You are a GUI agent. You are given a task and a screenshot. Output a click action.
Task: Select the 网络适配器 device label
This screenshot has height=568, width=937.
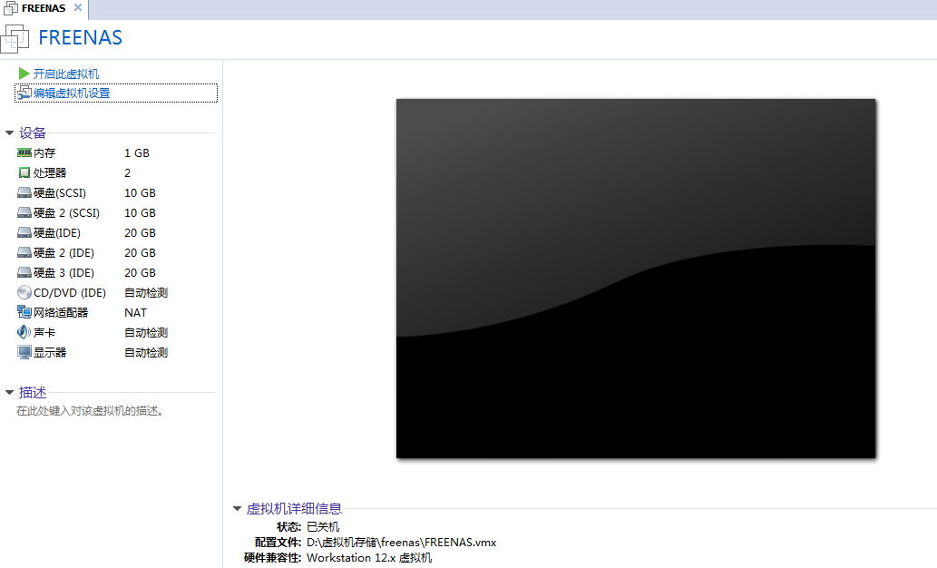pos(61,313)
